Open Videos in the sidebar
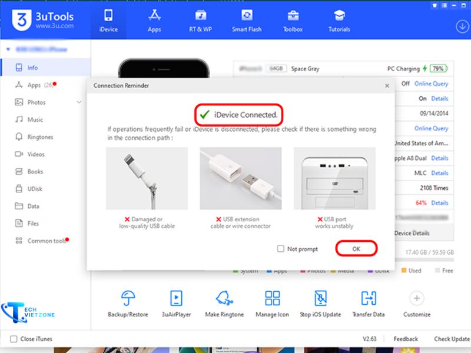Screen dimensions: 471x353 46,154
